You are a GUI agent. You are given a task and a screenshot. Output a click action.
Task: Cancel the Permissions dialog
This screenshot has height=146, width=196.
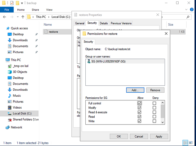coord(139,137)
